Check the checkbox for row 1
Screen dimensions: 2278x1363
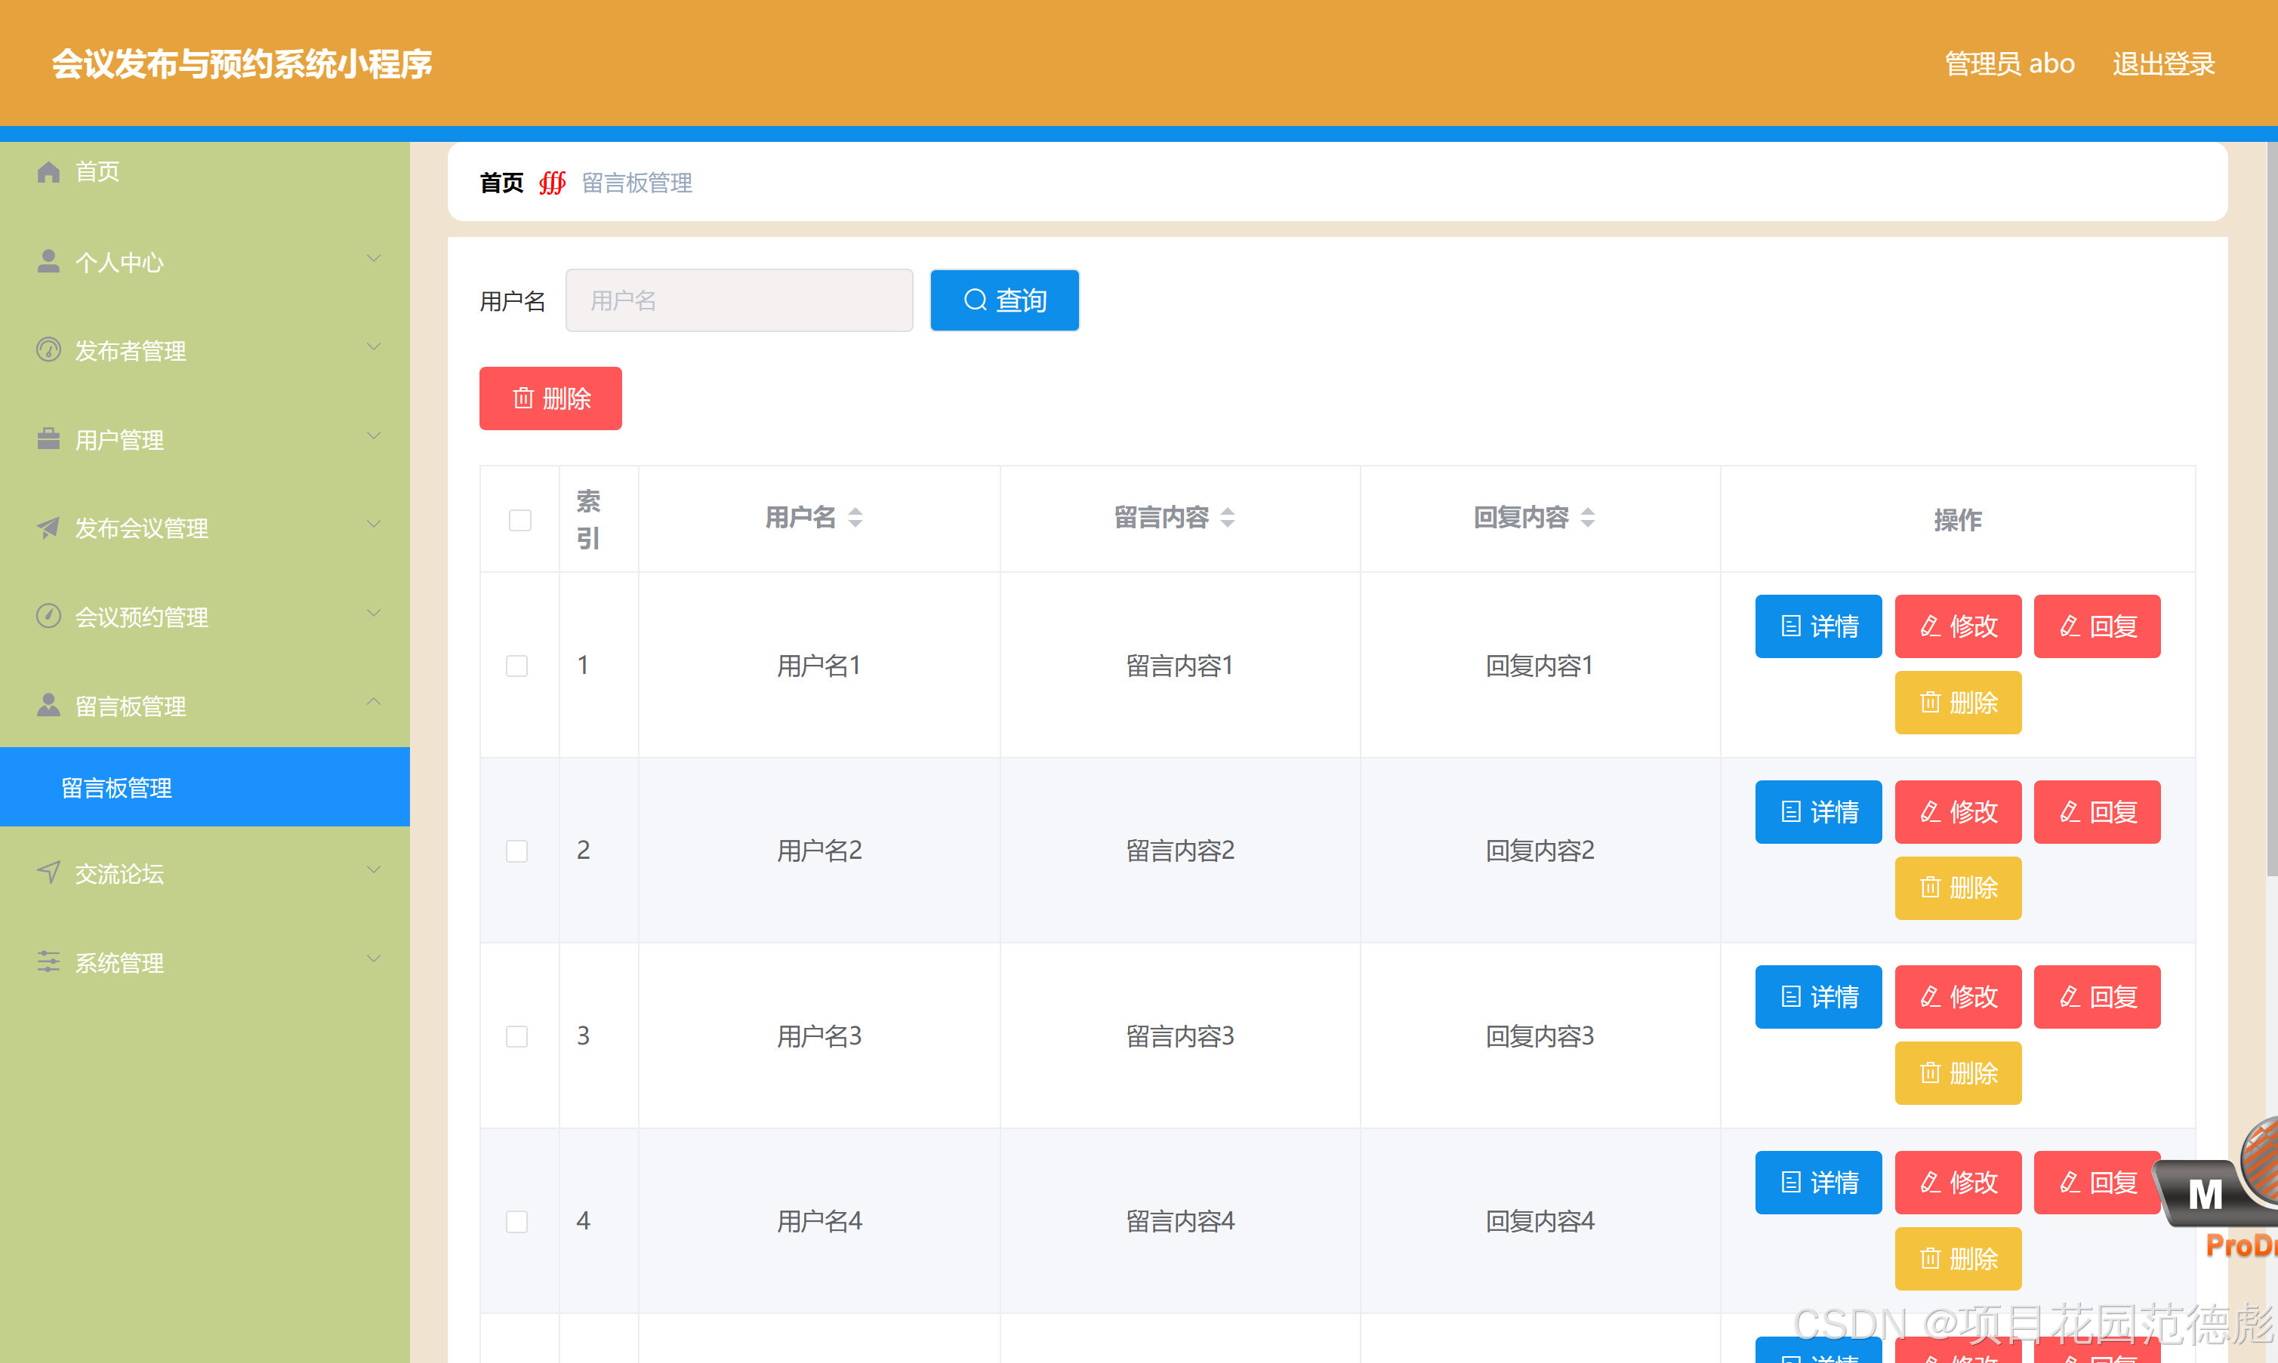(517, 665)
